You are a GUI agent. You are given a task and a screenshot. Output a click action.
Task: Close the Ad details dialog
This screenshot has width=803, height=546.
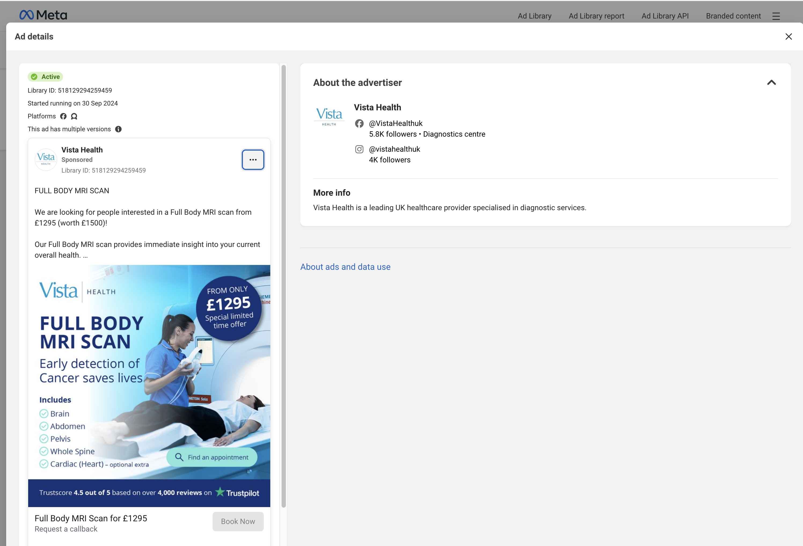pyautogui.click(x=788, y=37)
